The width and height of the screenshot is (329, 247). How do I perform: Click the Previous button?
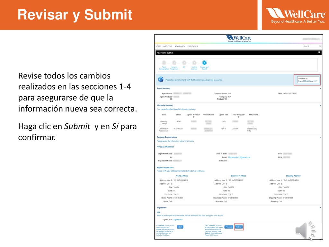coord(229,227)
